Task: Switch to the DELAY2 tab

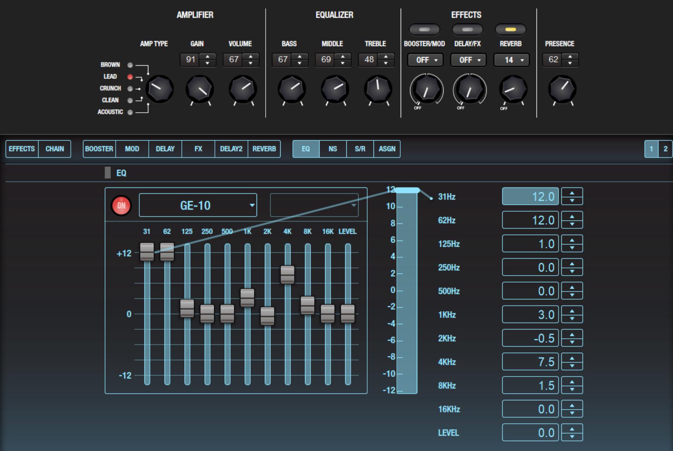Action: [231, 149]
